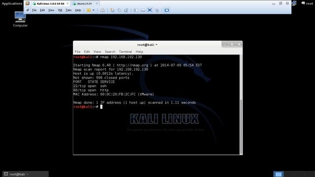Close the Kali Linux 1.0.6 64 bit tab
The height and width of the screenshot is (177, 315).
click(x=67, y=3)
